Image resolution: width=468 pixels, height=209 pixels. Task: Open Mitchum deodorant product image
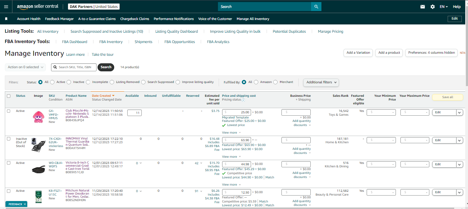click(x=38, y=197)
